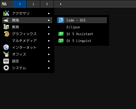The width and height of the screenshot is (136, 109).
Task: Switch to workspace 4
Action: [x=61, y=4]
